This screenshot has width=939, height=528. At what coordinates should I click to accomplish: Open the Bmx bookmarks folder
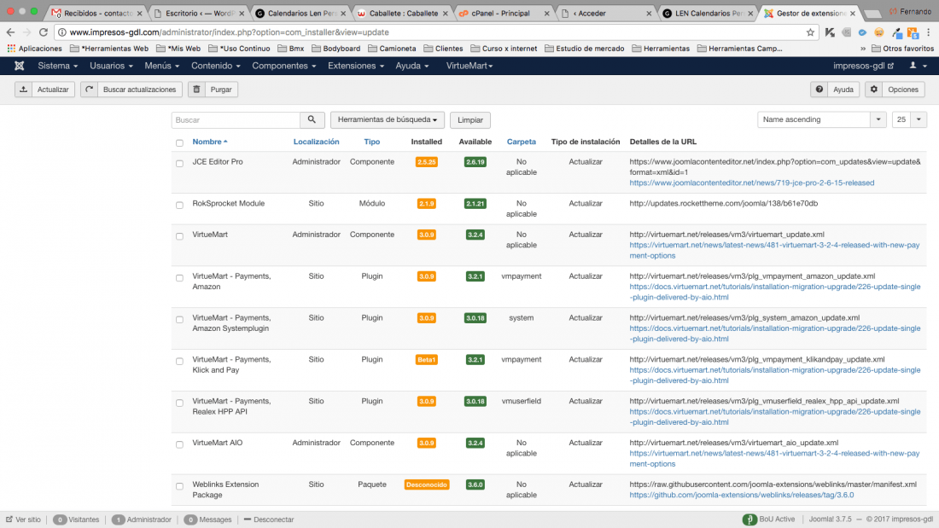pyautogui.click(x=291, y=49)
